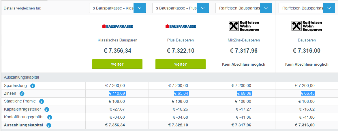Screen dimensions: 338x131
Task: Open fourth column Raiffeisen Bausparkasse dropdown
Action: pyautogui.click(x=329, y=8)
